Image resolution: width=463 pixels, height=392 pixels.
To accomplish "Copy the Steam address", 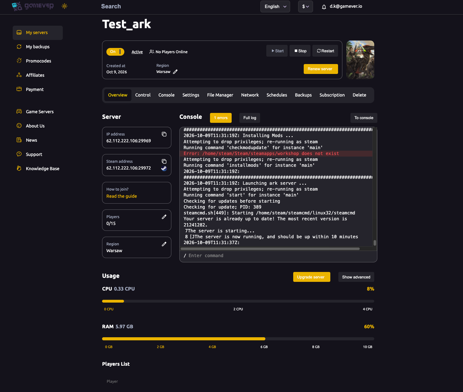I will pos(164,161).
